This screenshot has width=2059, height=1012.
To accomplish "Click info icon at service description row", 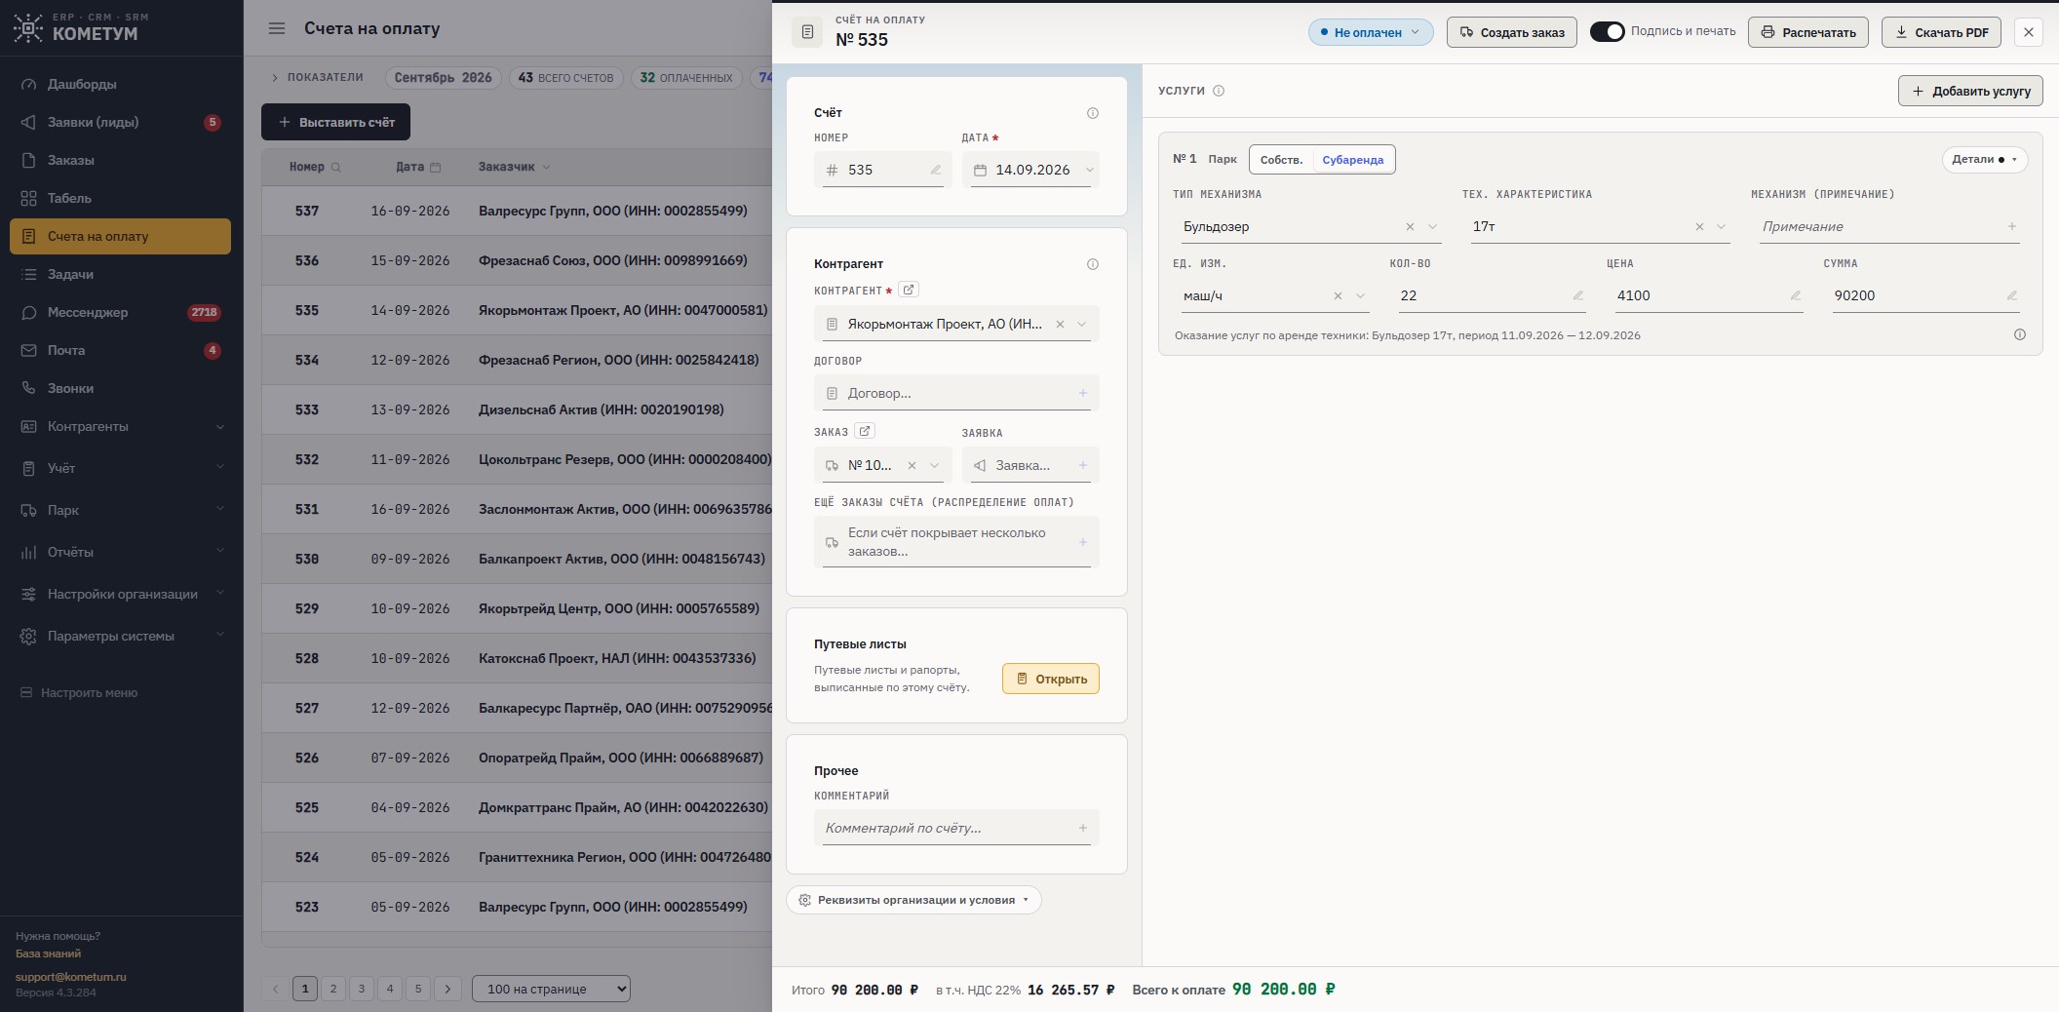I will pos(2020,334).
